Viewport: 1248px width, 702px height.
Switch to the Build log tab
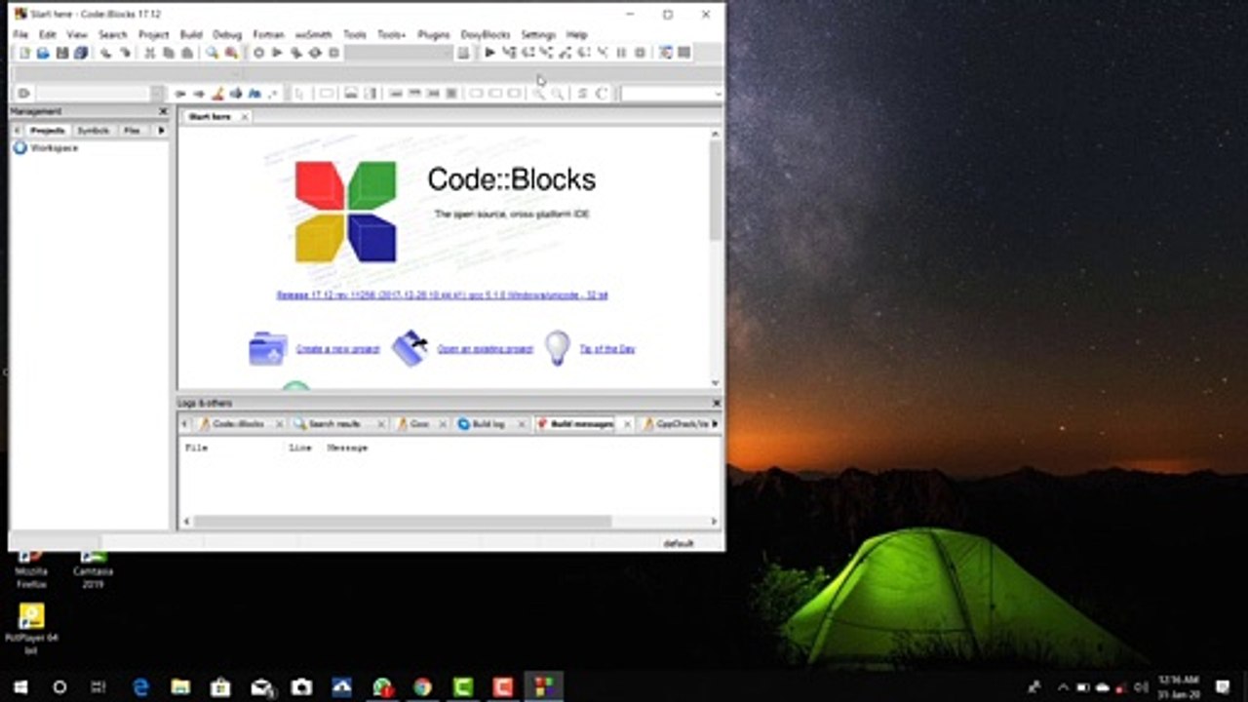point(488,424)
